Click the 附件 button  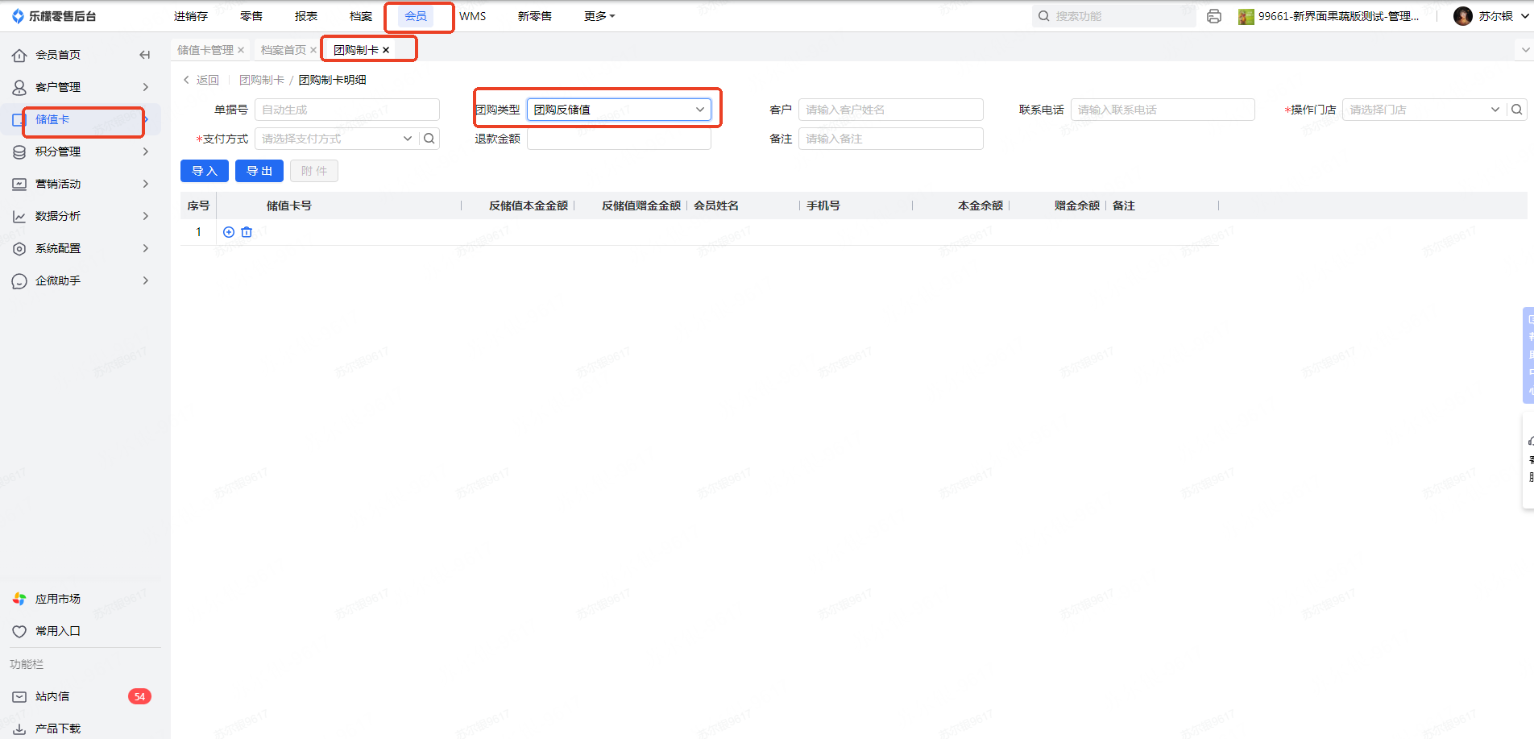[314, 171]
